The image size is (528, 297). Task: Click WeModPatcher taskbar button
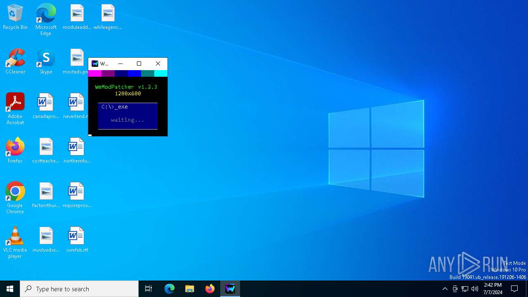230,289
